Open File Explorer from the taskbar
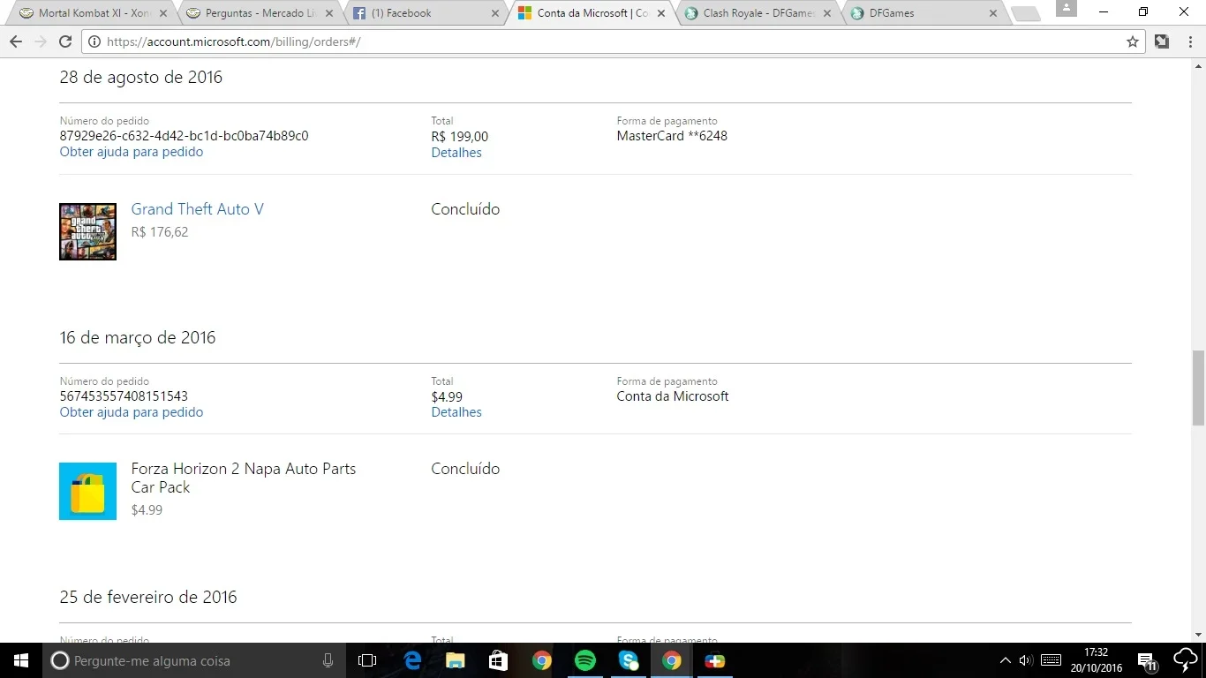Screen dimensions: 1206x678 (x=456, y=660)
